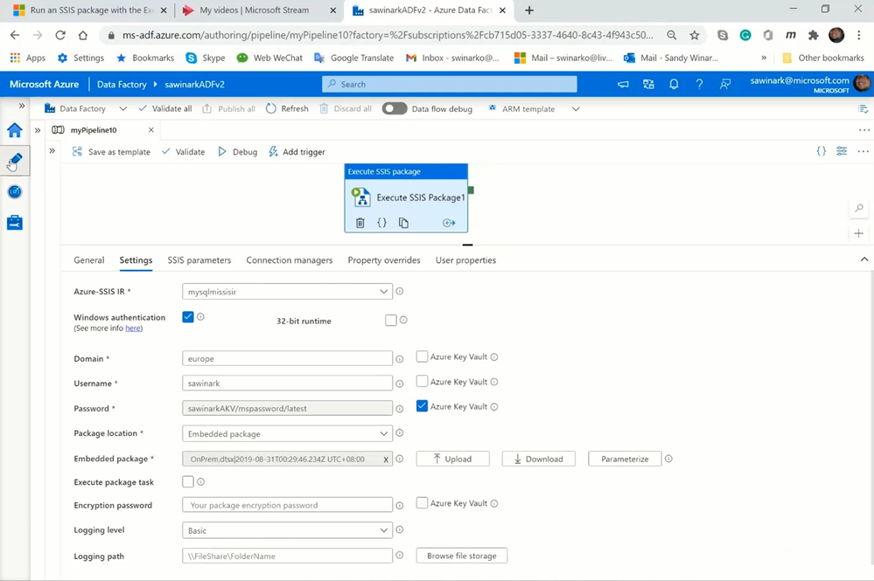This screenshot has width=874, height=581.
Task: Open the announcements megaphone icon
Action: [x=623, y=84]
